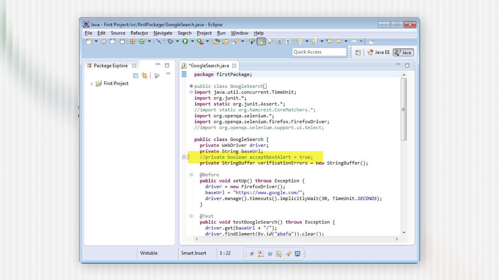Close the GoogleSearch.java editor tab

coord(234,66)
